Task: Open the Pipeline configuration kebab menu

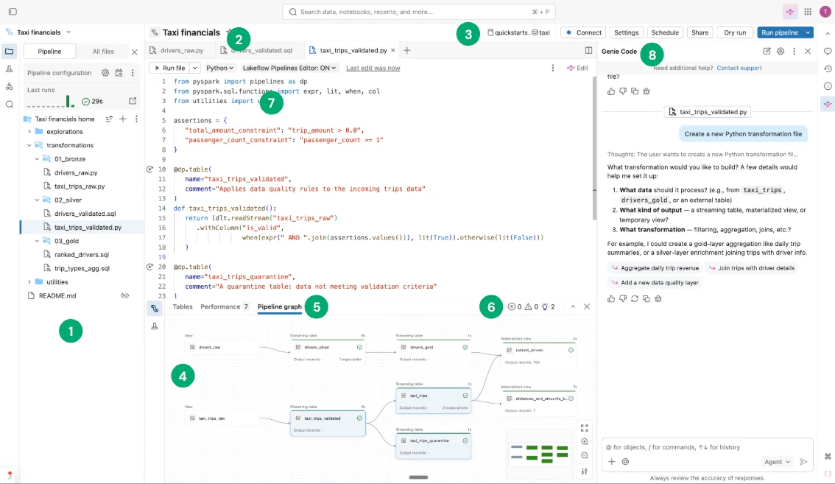Action: 133,73
